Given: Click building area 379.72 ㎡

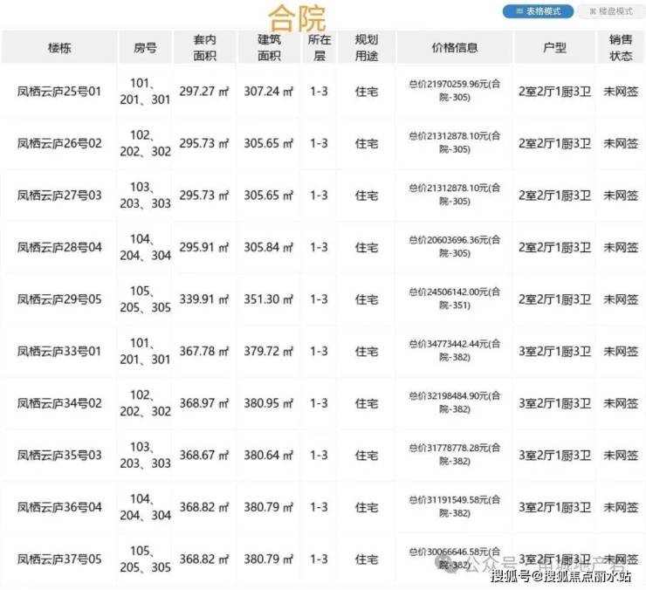Looking at the screenshot, I should [269, 351].
